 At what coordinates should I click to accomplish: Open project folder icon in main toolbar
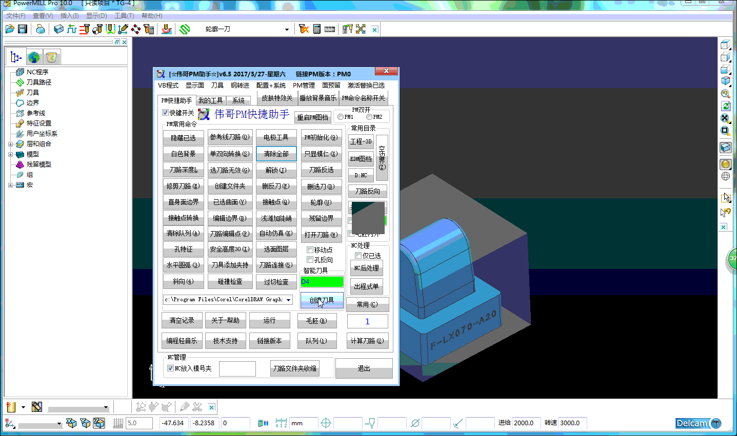tap(10, 29)
